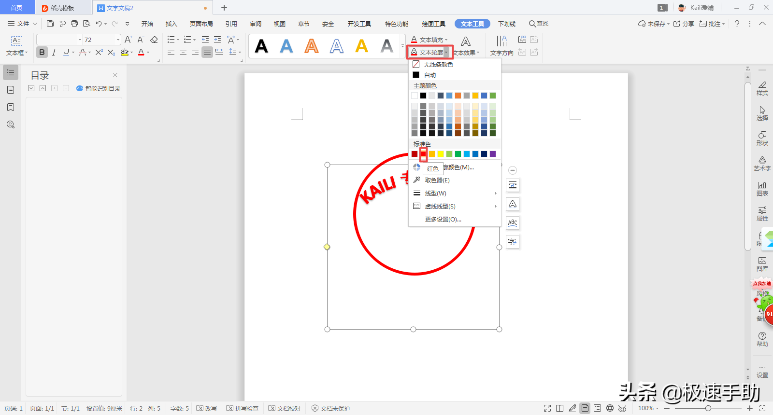Apply the black filled WordArt style
Image resolution: width=773 pixels, height=415 pixels.
[261, 46]
